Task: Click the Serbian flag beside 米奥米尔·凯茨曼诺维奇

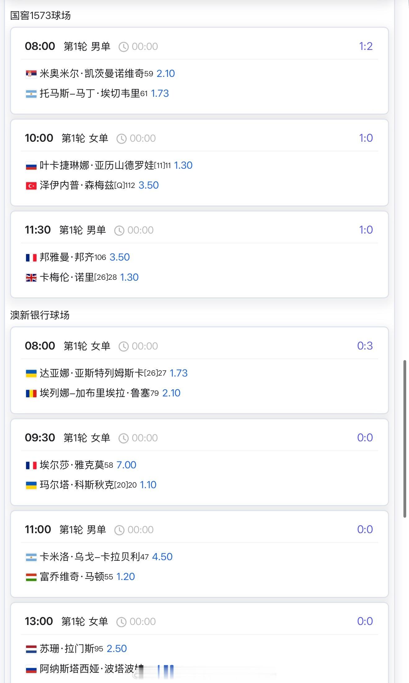Action: (31, 74)
